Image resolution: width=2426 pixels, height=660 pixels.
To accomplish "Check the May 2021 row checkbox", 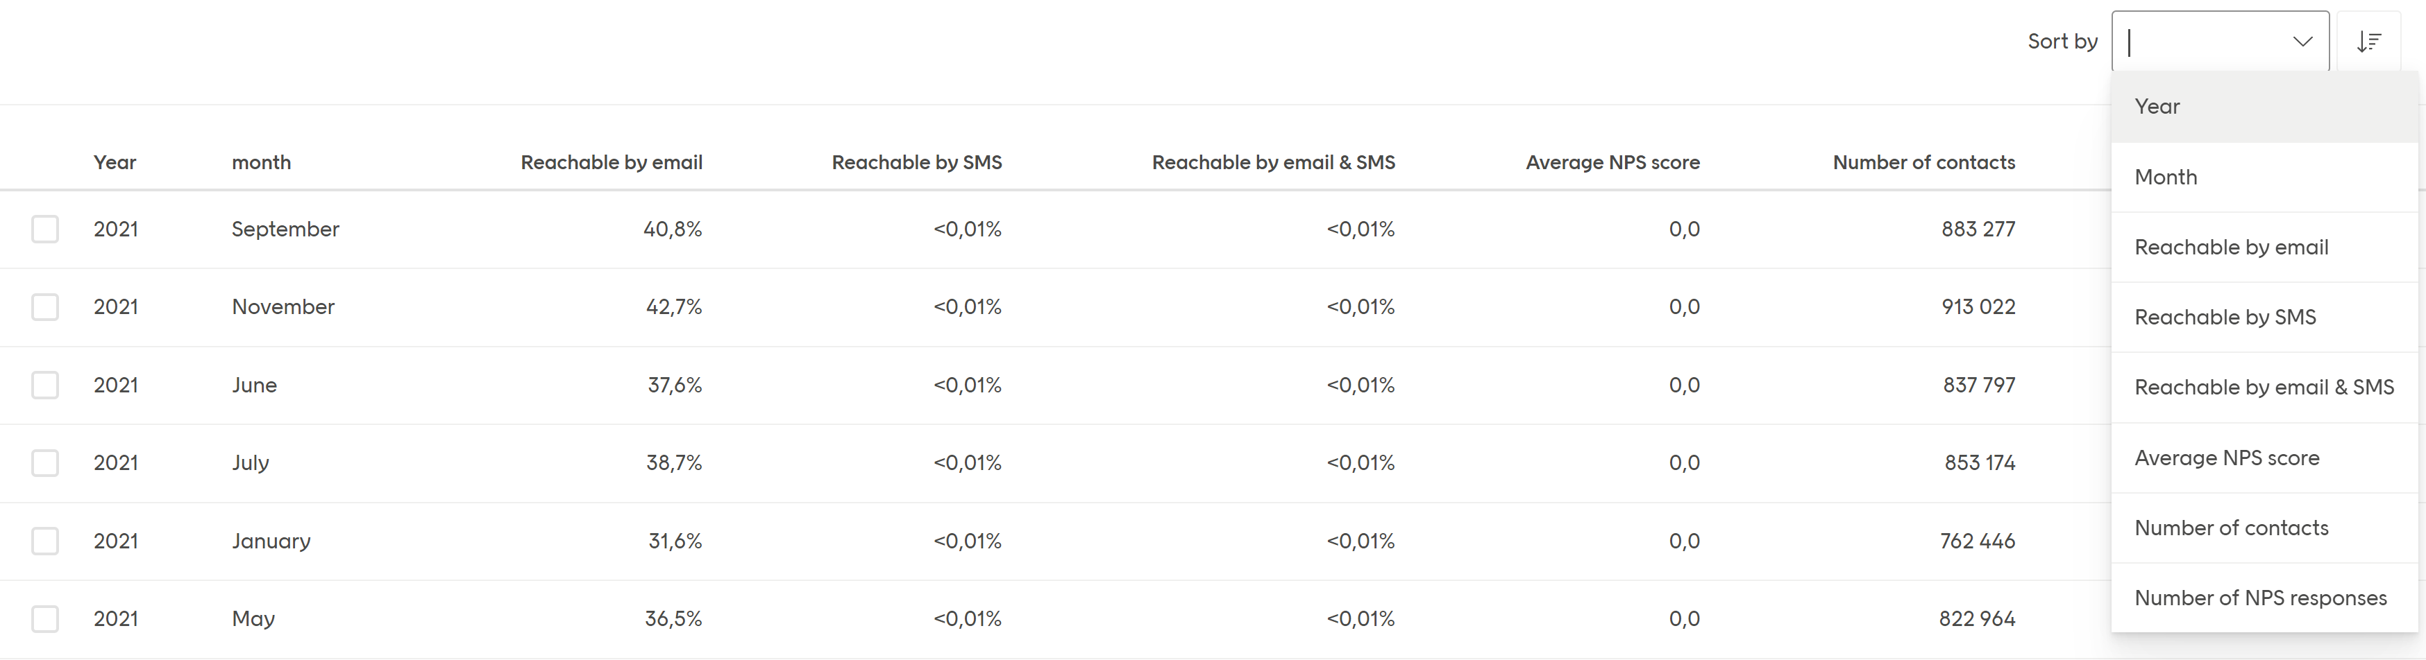I will pos(45,618).
